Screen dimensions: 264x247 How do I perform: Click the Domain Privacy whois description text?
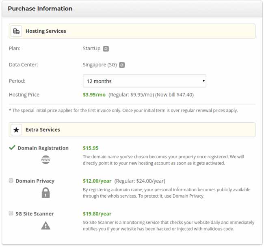[167, 193]
